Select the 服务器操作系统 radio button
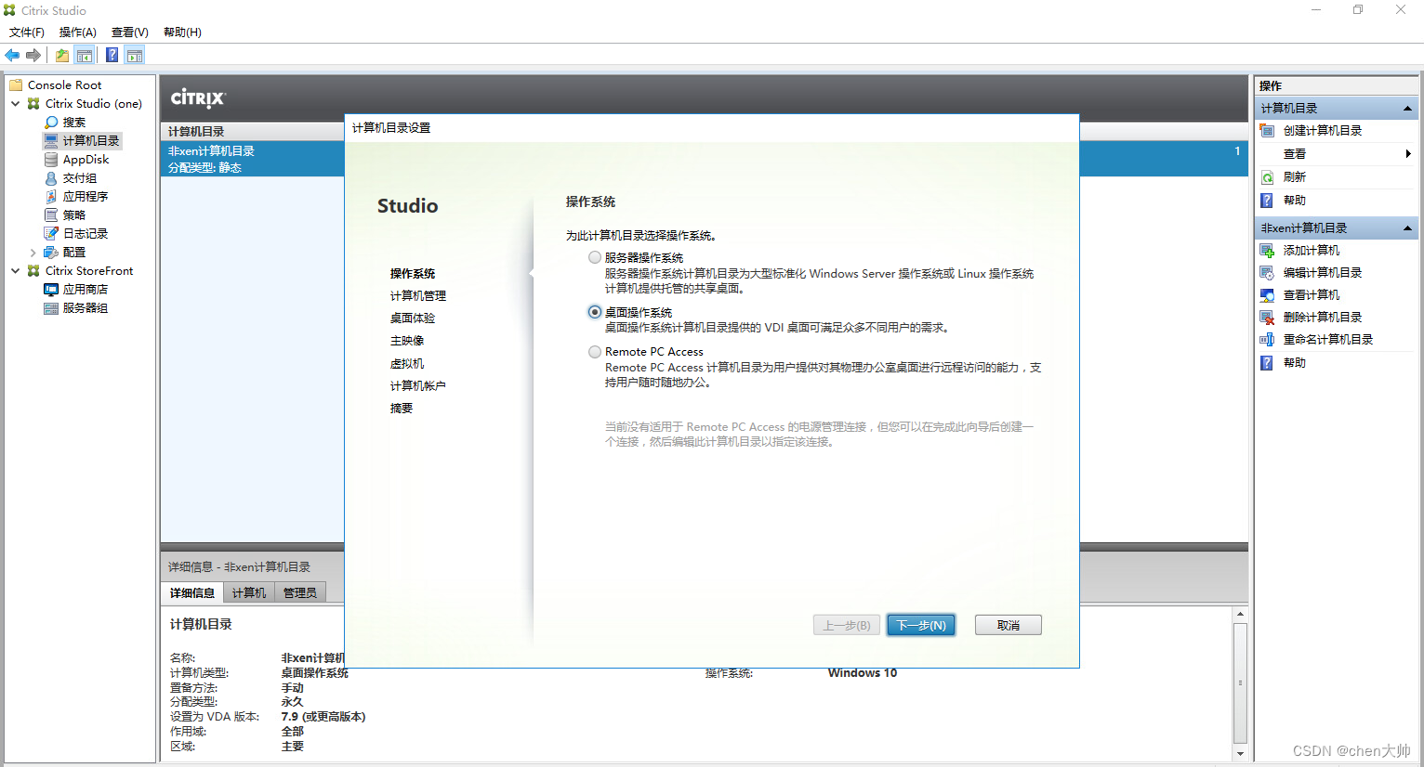 pyautogui.click(x=595, y=257)
